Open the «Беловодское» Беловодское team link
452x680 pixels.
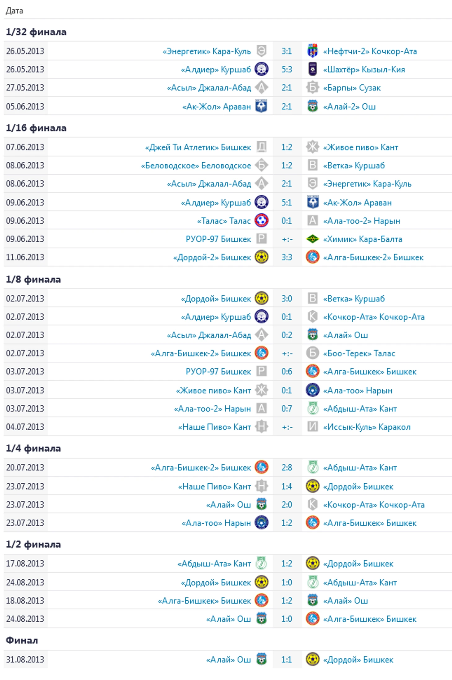[x=196, y=166]
